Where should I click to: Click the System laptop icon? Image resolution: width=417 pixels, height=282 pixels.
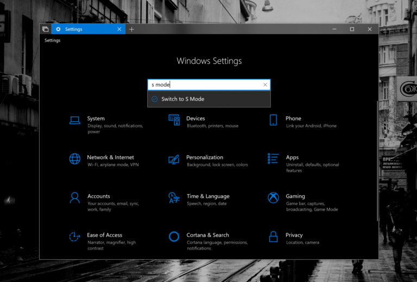[x=75, y=120]
